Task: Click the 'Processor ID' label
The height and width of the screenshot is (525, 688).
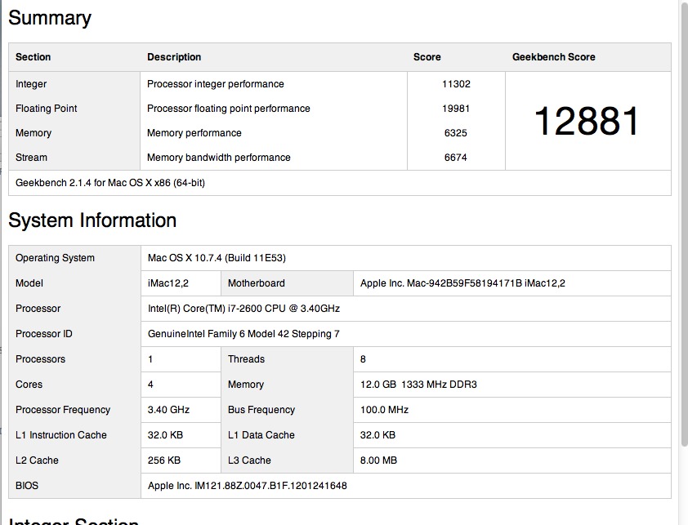Action: pos(44,334)
